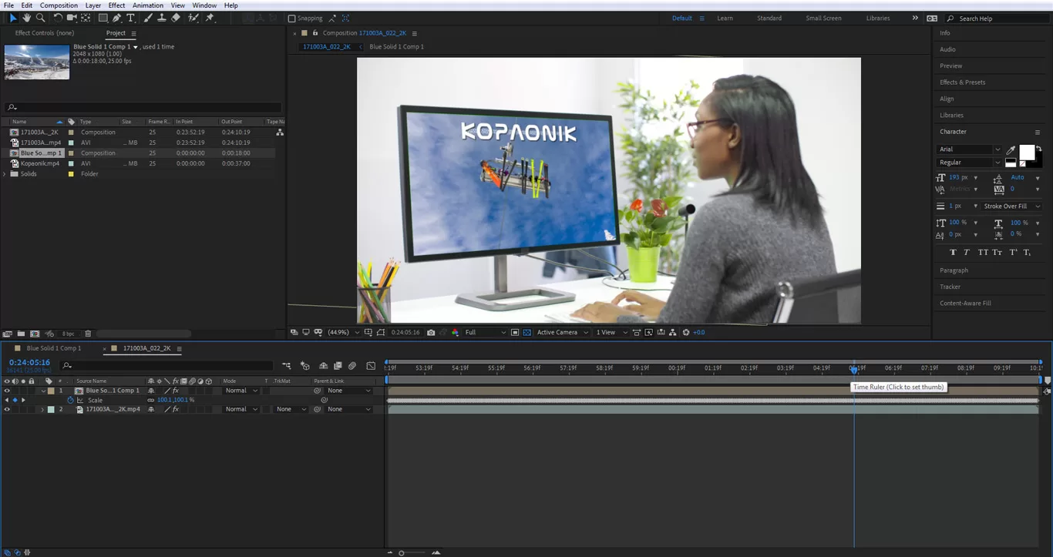Select the Horizontal Type tool
This screenshot has width=1053, height=557.
point(131,18)
